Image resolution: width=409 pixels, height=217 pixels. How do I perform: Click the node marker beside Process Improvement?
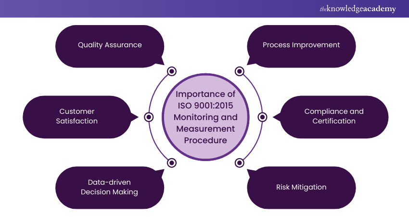pyautogui.click(x=239, y=71)
